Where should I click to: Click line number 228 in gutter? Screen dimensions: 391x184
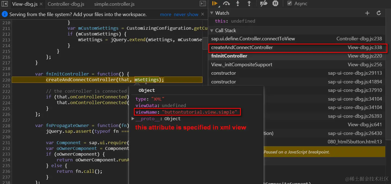pos(6,126)
